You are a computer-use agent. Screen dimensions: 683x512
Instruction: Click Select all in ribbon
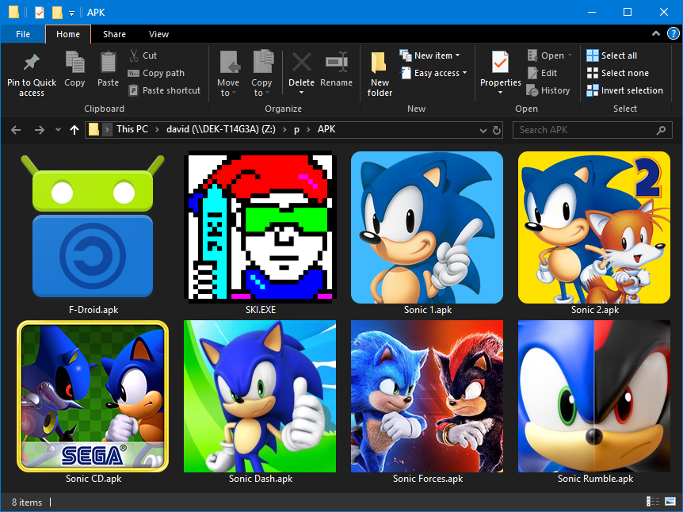(612, 55)
